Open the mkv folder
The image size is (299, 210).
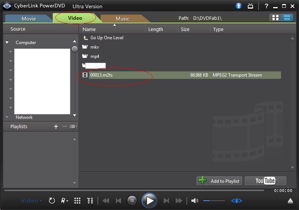pyautogui.click(x=95, y=47)
